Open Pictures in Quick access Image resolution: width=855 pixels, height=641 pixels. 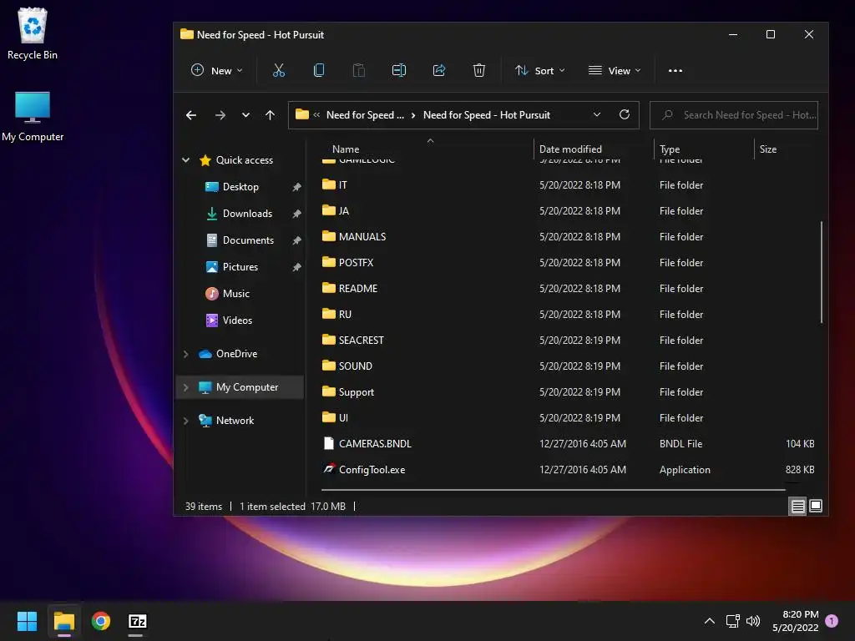[240, 266]
